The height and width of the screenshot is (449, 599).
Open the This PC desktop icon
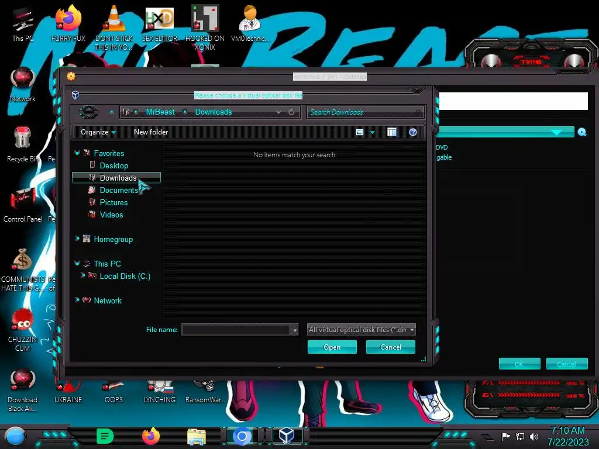pyautogui.click(x=23, y=23)
